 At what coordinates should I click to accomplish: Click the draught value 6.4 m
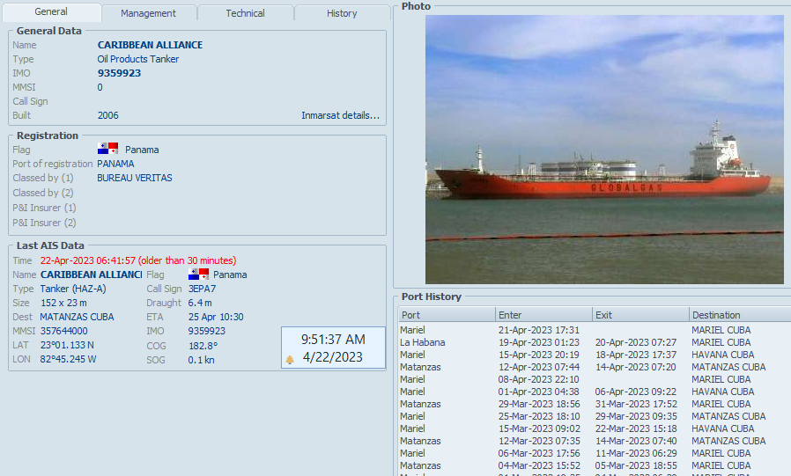tap(200, 303)
